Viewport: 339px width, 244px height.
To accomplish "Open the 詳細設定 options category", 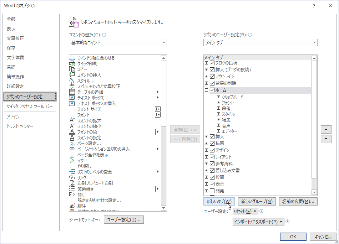I will click(15, 86).
